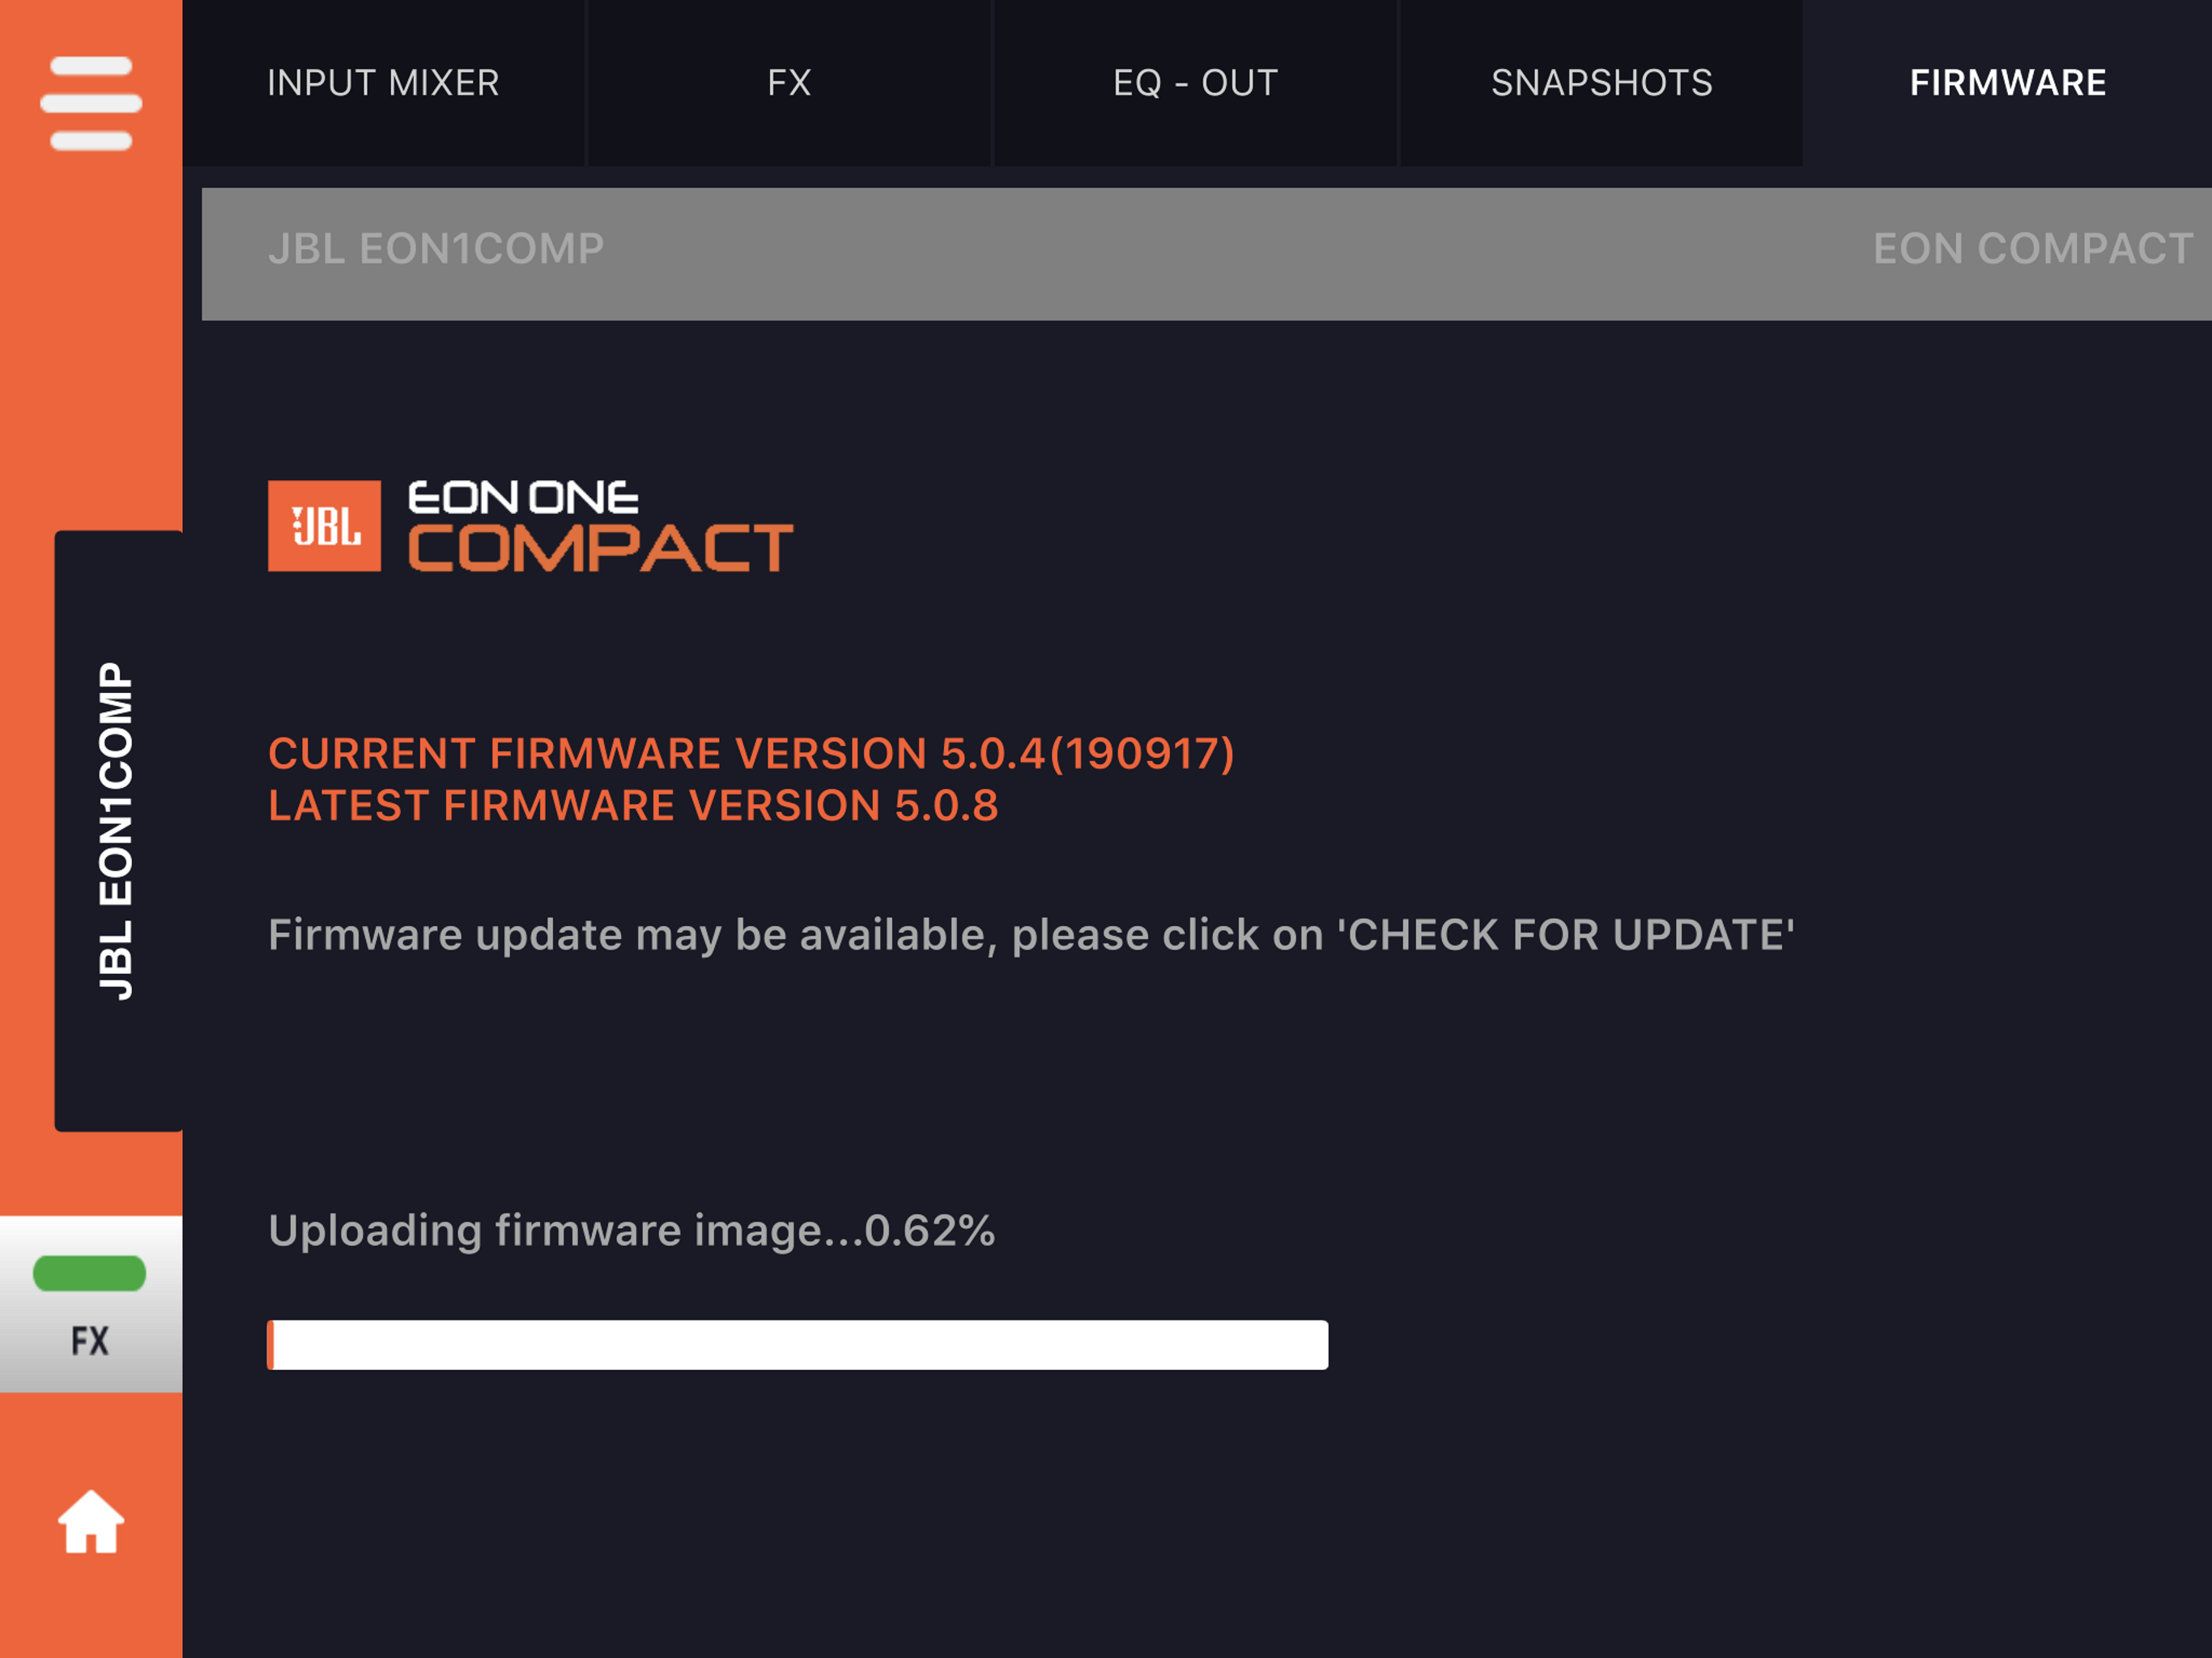
Task: Click JBL EON1COMP in the gray header
Action: (436, 249)
